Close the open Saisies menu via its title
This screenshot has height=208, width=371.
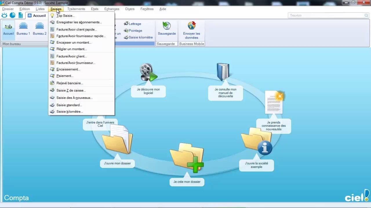(x=56, y=9)
